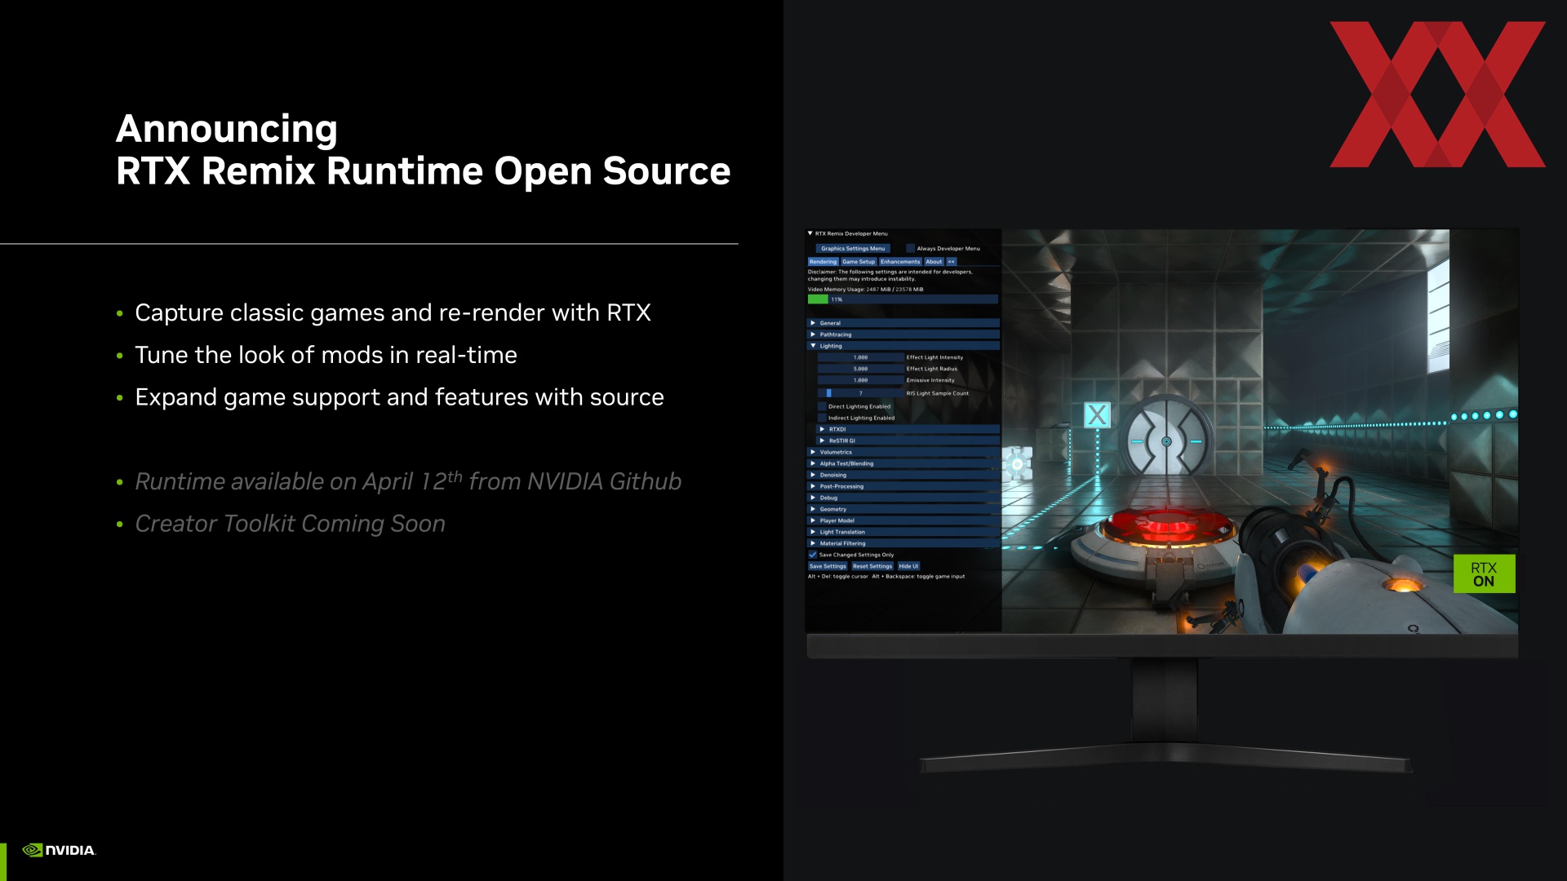Open the Enhancements tab
This screenshot has width=1567, height=881.
point(900,262)
